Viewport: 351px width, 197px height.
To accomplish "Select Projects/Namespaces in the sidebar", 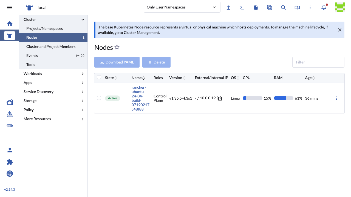I will coord(45,28).
